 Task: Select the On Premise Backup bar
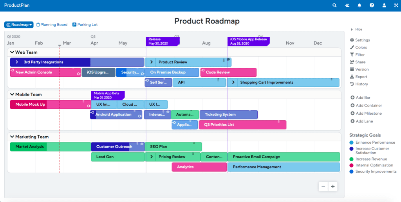172,72
